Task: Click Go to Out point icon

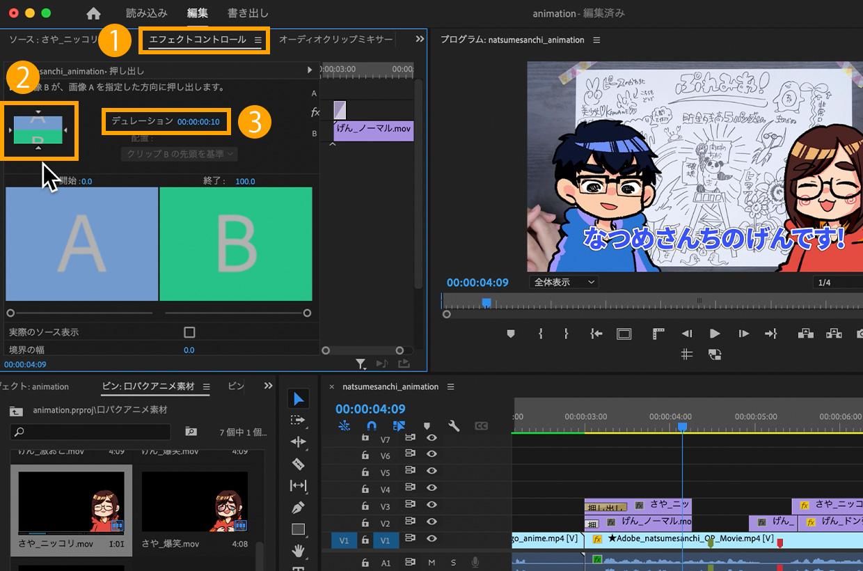Action: pyautogui.click(x=770, y=334)
